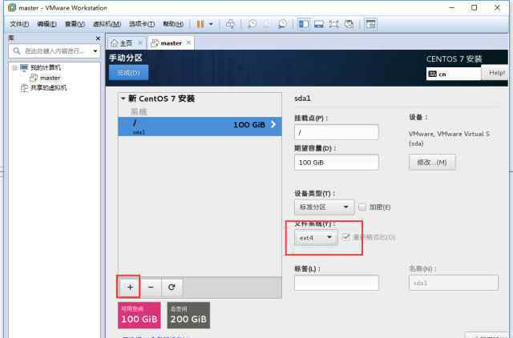Pause the virtual machine from the toolbar

point(200,24)
